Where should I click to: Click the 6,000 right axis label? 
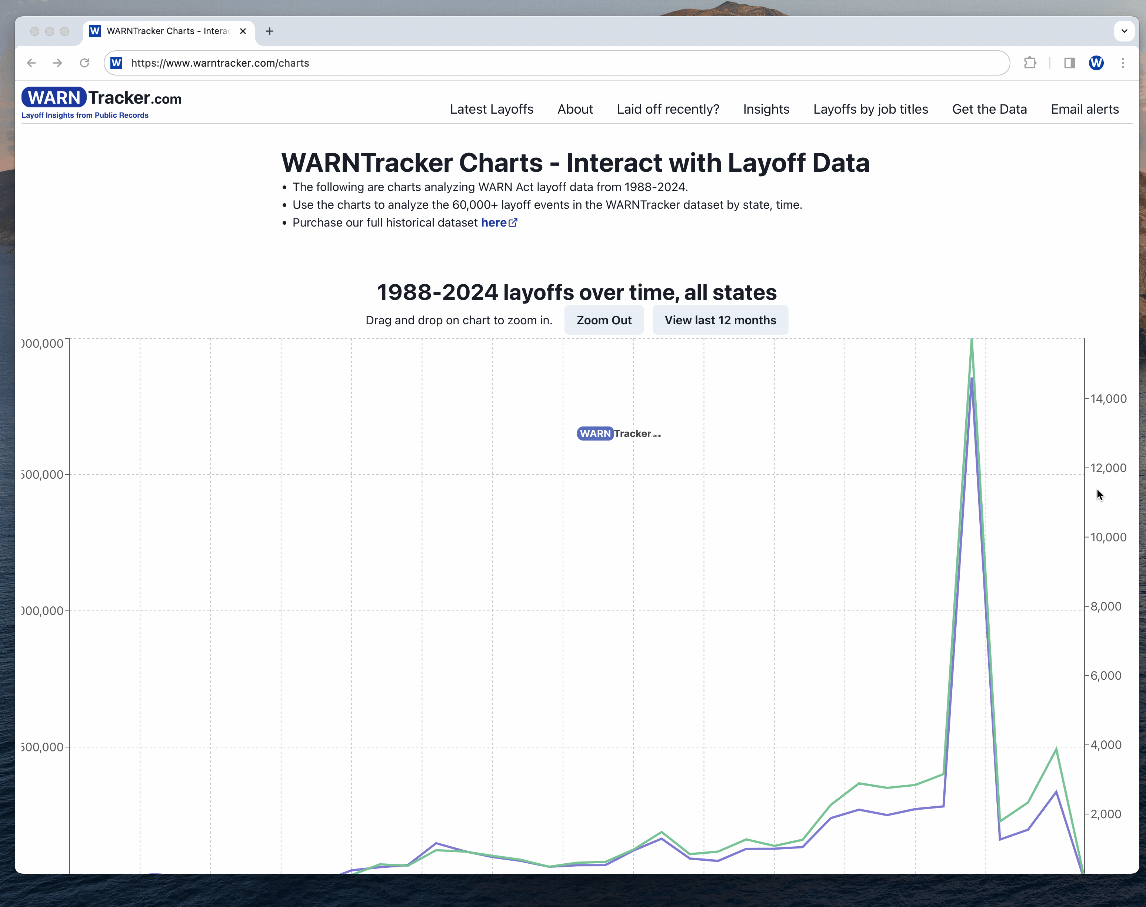[x=1106, y=676]
